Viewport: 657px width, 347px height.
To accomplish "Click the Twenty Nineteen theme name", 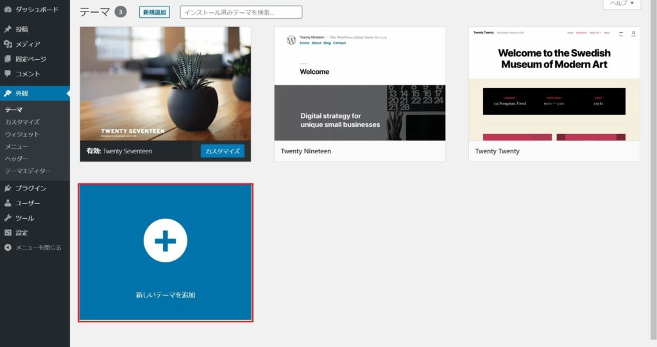I will coord(306,151).
